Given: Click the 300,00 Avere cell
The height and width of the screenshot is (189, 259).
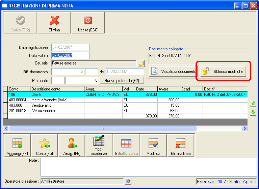Looking at the screenshot, I should [x=169, y=100].
